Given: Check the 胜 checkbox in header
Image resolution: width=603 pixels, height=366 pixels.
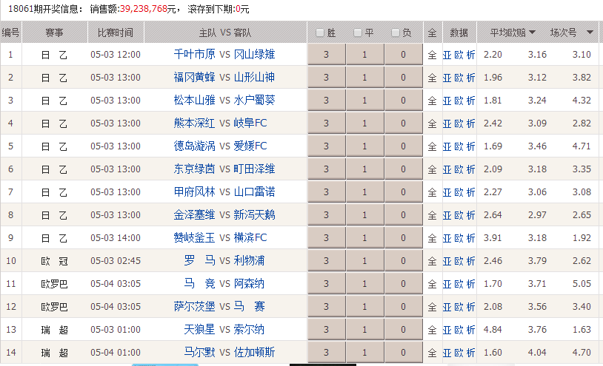Looking at the screenshot, I should (x=319, y=33).
